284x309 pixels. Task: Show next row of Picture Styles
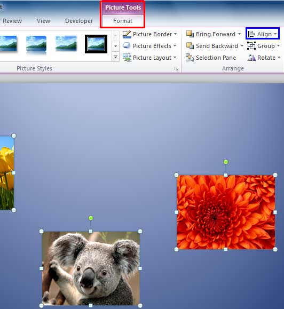point(116,46)
